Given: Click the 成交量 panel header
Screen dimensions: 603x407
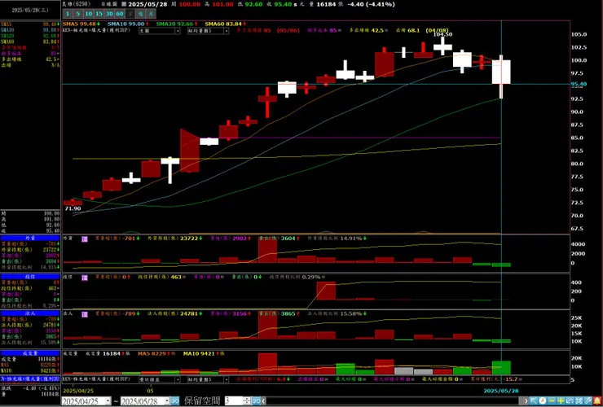Looking at the screenshot, I should coord(30,352).
